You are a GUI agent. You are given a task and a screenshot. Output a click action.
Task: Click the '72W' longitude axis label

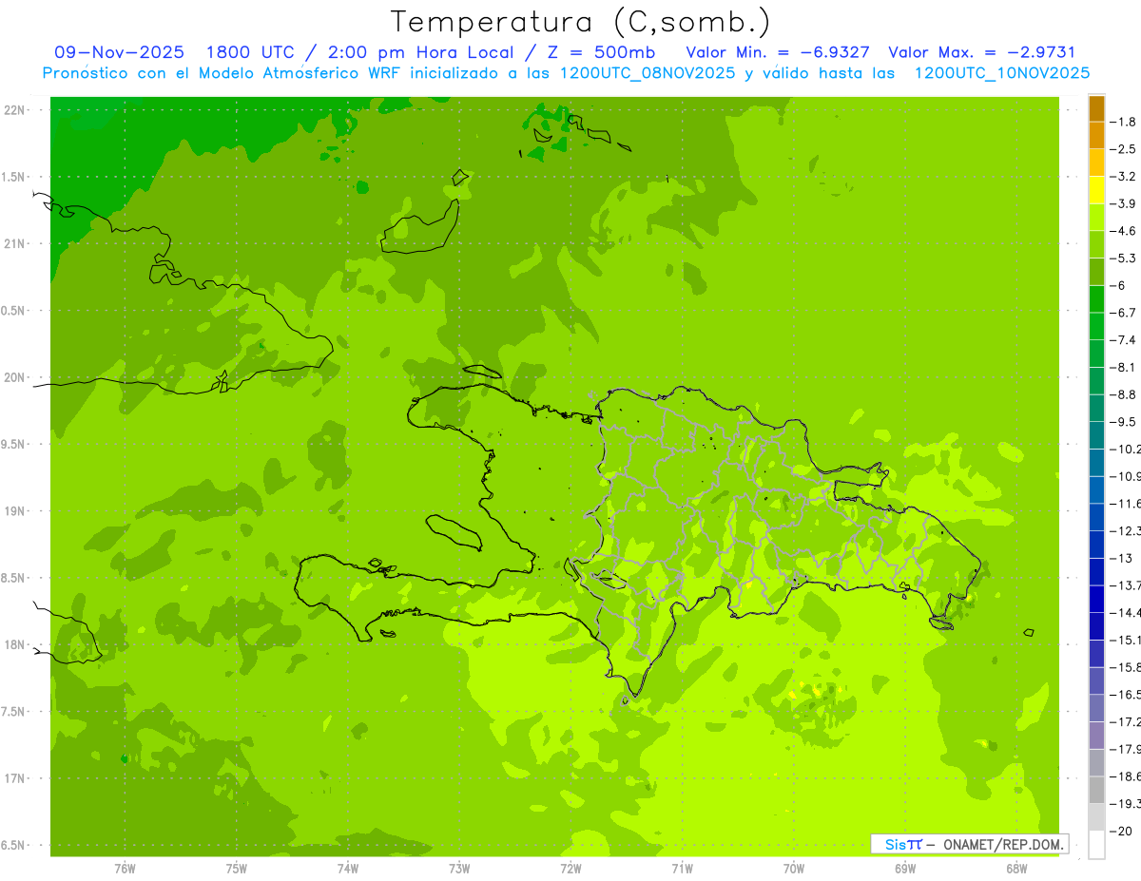(570, 868)
